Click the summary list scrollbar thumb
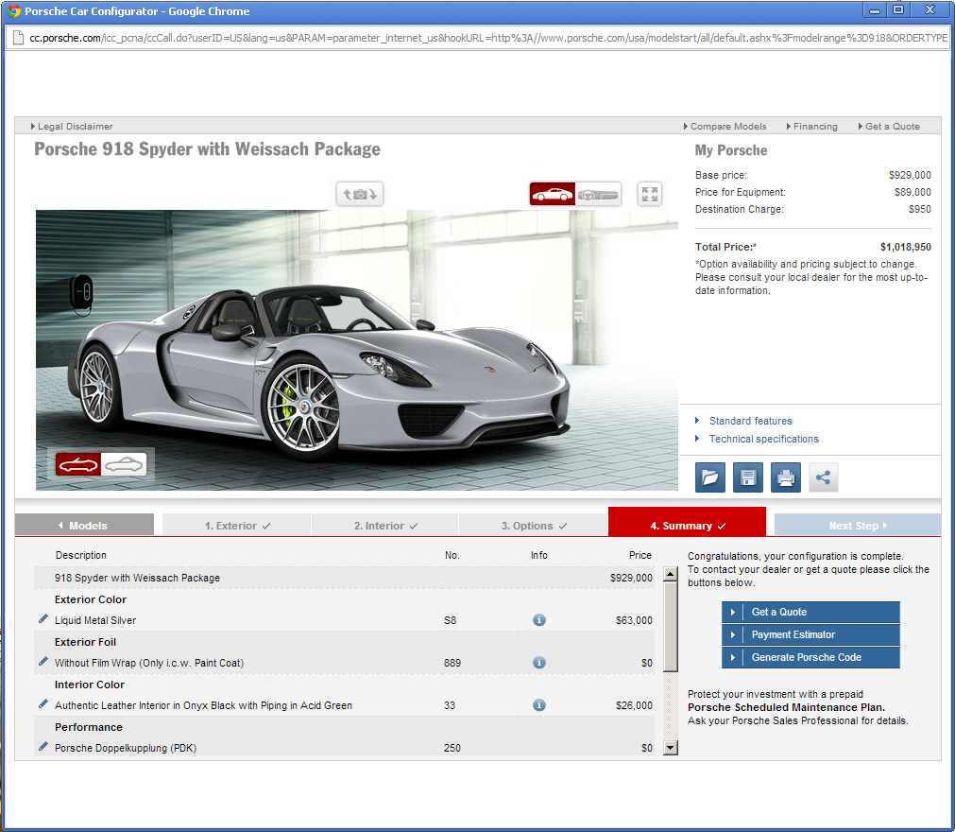This screenshot has height=832, width=955. (670, 627)
